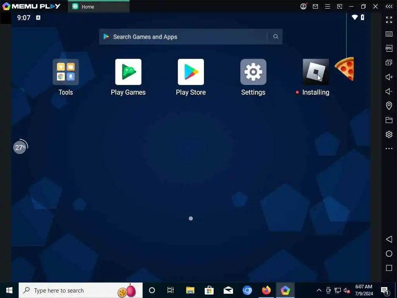This screenshot has height=298, width=397.
Task: Open Firefox from taskbar
Action: (266, 290)
